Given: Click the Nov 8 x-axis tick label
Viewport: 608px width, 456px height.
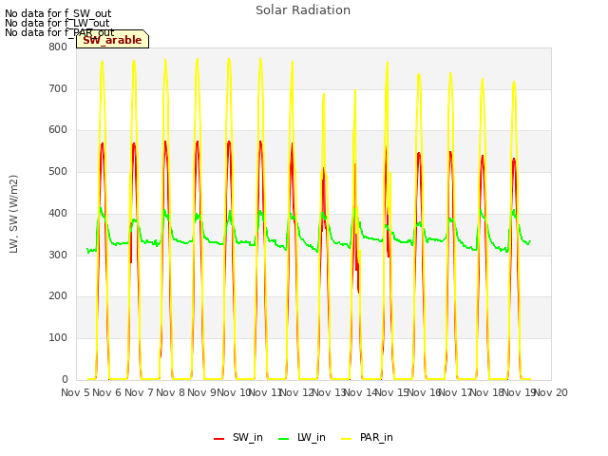Looking at the screenshot, I should (x=171, y=392).
